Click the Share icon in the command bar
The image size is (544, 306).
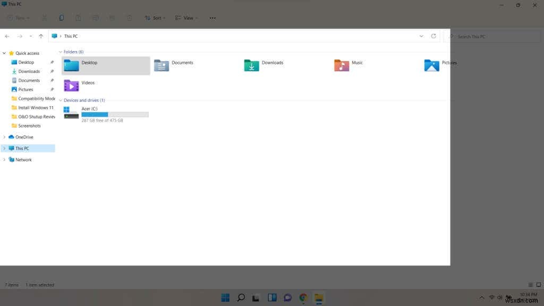[x=112, y=18]
